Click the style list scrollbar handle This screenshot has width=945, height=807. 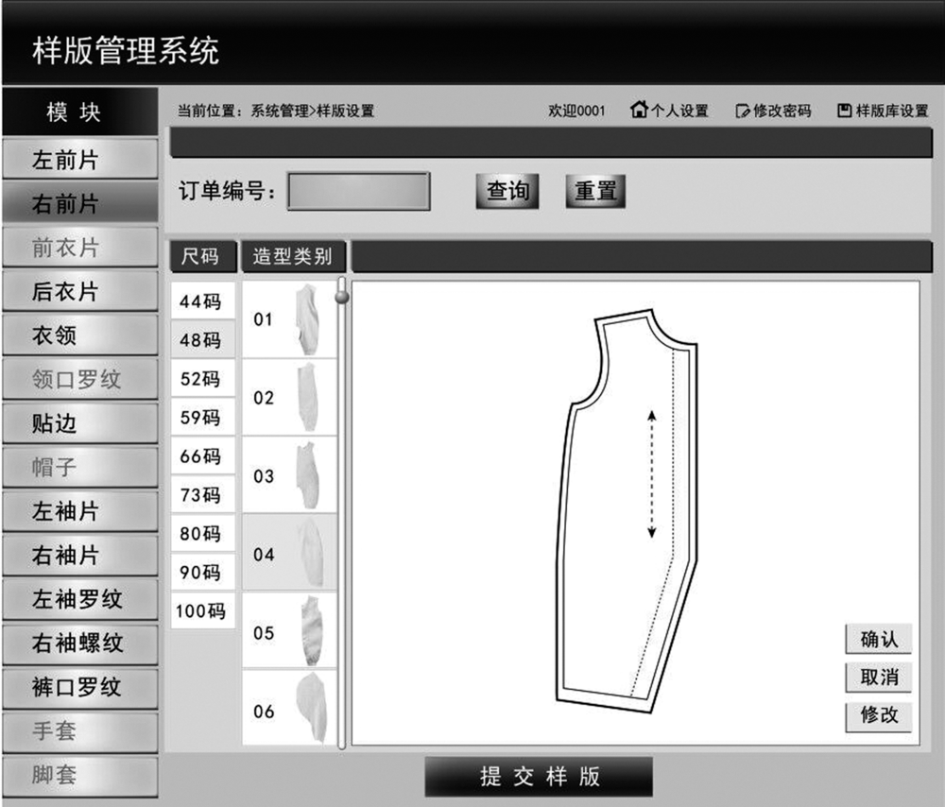click(342, 297)
